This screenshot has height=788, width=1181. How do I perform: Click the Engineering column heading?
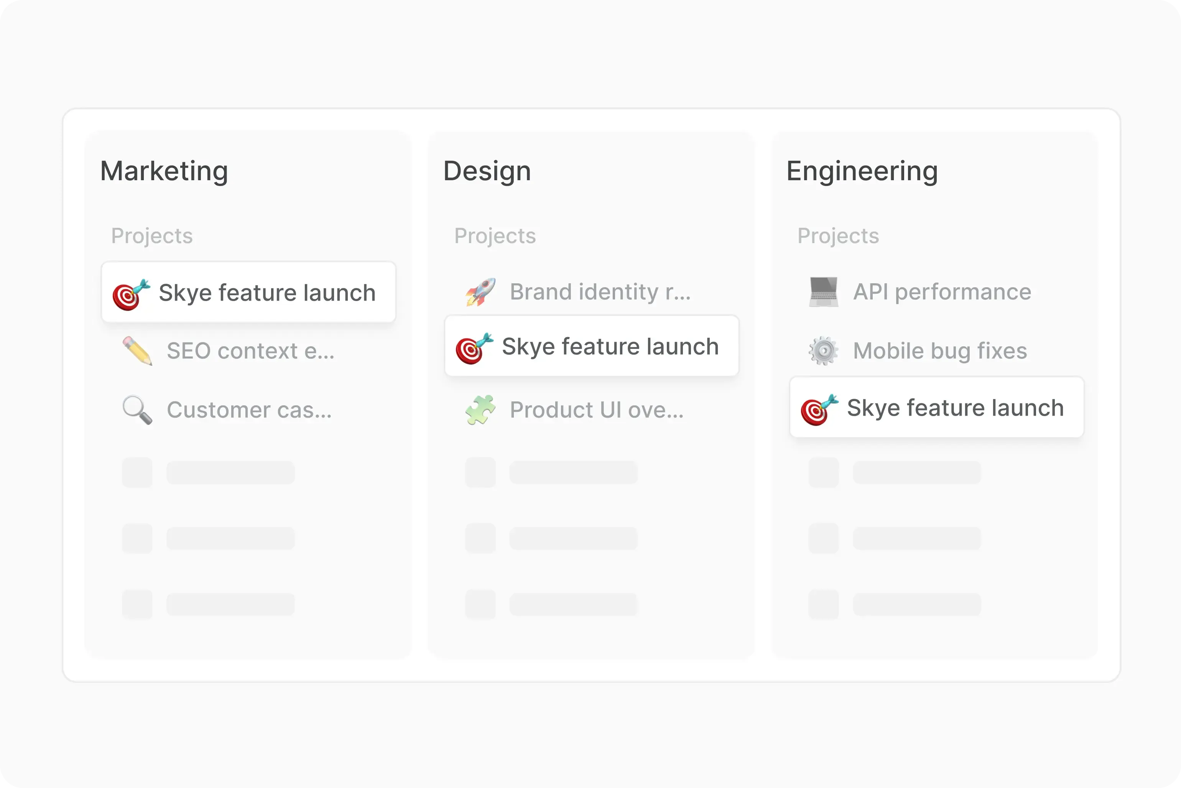click(x=862, y=171)
